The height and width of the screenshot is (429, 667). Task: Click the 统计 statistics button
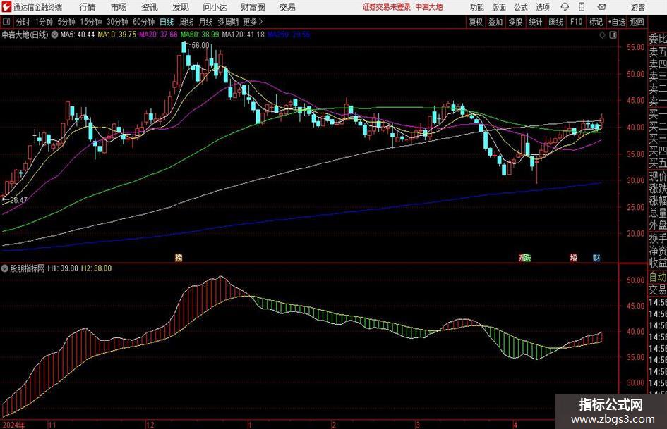coord(535,22)
